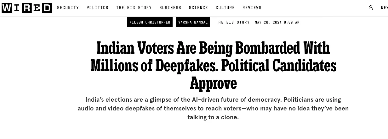Open the Culture section
The height and width of the screenshot is (139, 388).
tap(225, 8)
